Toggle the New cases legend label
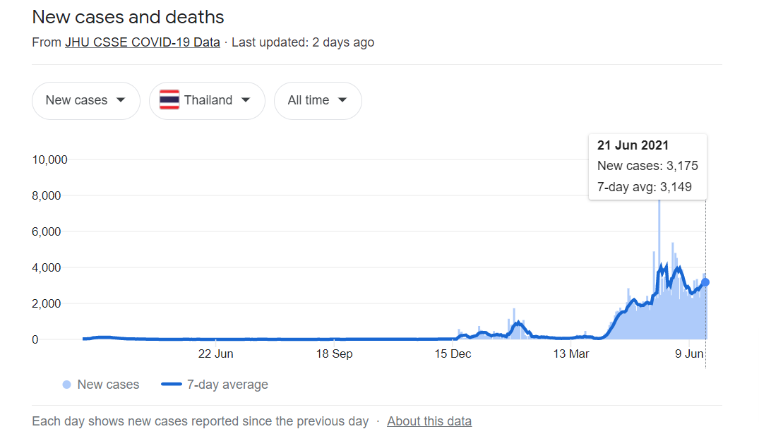This screenshot has height=441, width=759. (109, 385)
